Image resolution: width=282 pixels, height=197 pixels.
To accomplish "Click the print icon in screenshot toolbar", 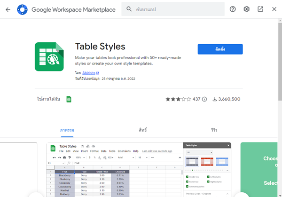I will pyautogui.click(x=64, y=158).
